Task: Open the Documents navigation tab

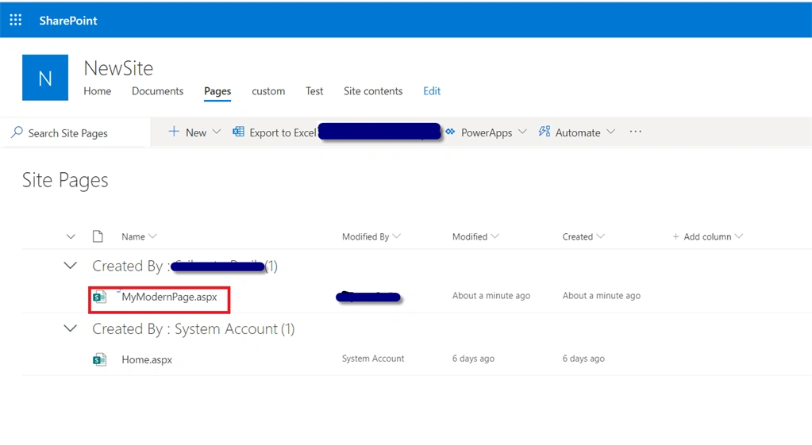Action: pyautogui.click(x=157, y=91)
